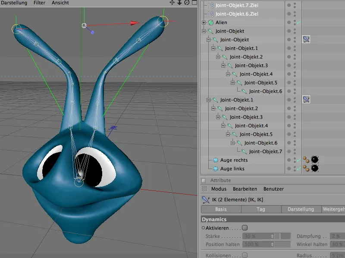
Task: Click the white cube controller handle in viewport
Action: (x=84, y=25)
